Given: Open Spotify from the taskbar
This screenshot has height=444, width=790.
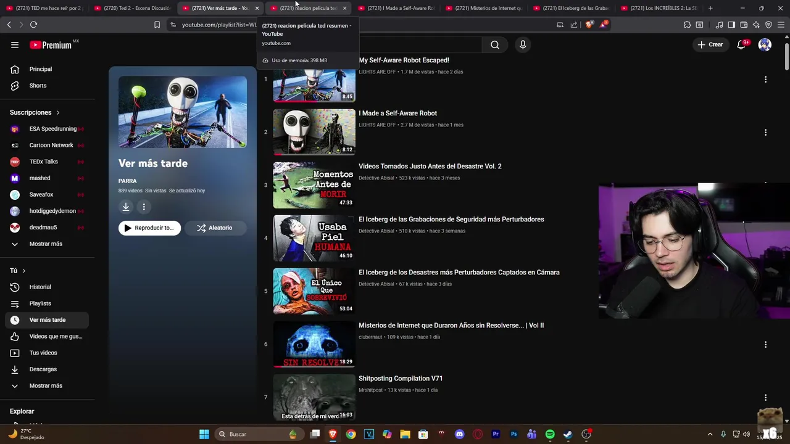Looking at the screenshot, I should (x=550, y=434).
